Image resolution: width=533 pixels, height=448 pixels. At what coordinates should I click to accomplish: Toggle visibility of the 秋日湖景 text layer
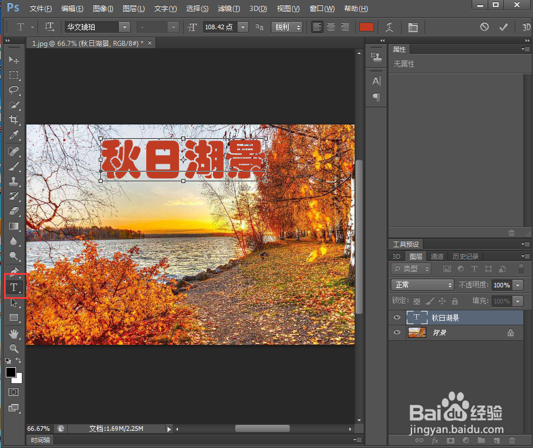coord(396,317)
